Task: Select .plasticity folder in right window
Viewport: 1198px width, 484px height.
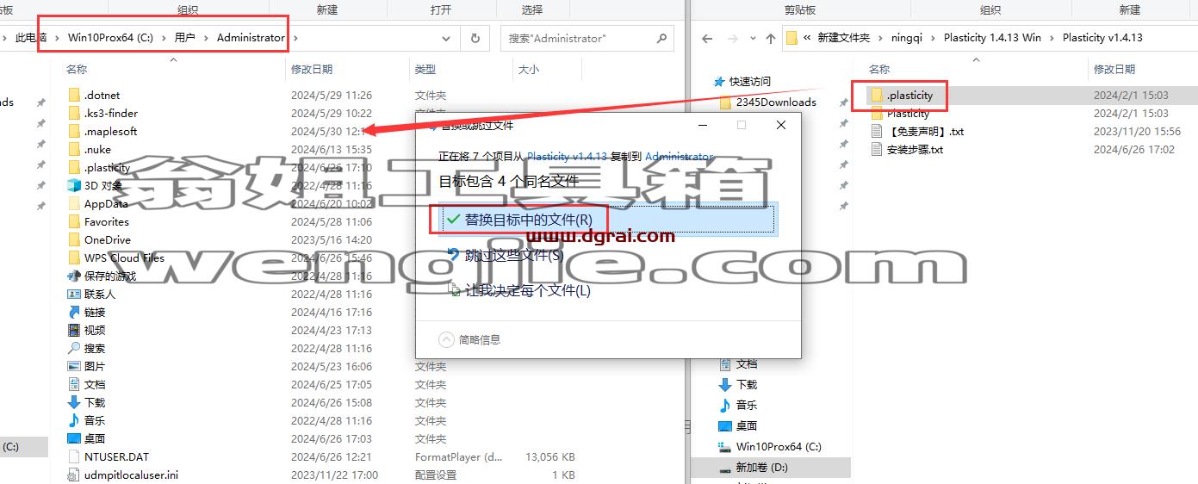Action: click(909, 95)
